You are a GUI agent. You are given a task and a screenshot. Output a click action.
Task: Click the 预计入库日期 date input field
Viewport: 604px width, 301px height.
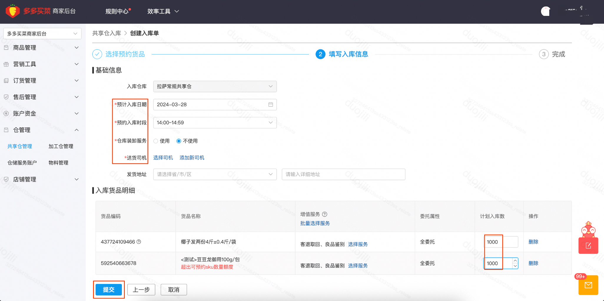215,105
